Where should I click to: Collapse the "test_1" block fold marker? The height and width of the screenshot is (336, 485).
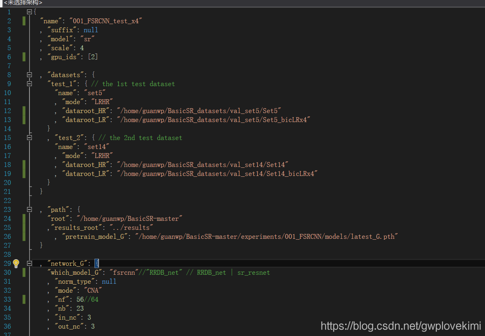click(x=29, y=84)
